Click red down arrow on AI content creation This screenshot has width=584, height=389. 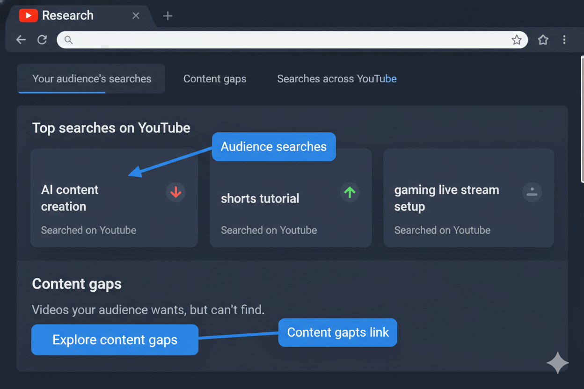pyautogui.click(x=176, y=192)
